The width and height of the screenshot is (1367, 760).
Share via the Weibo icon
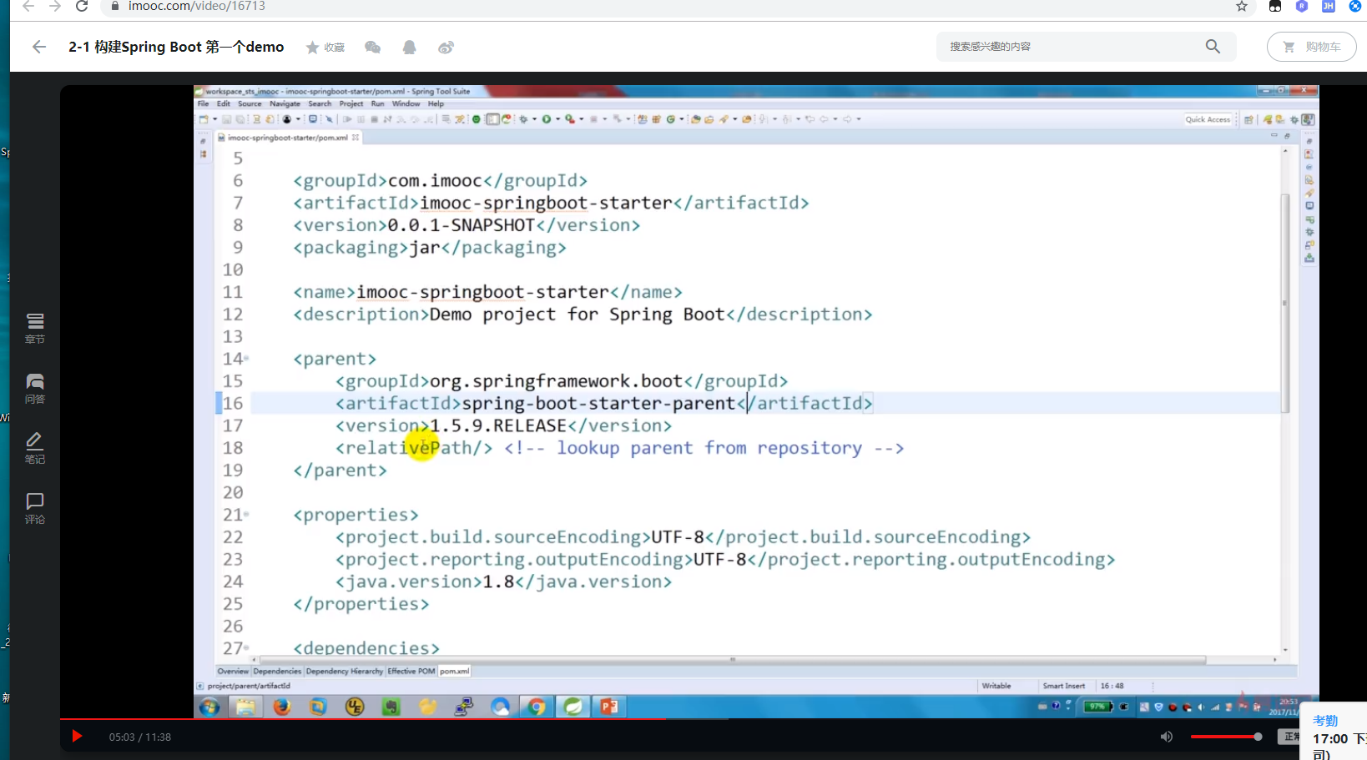click(x=446, y=48)
